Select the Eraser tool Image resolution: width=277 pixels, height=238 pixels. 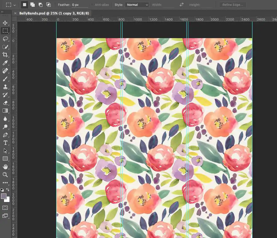click(x=5, y=103)
